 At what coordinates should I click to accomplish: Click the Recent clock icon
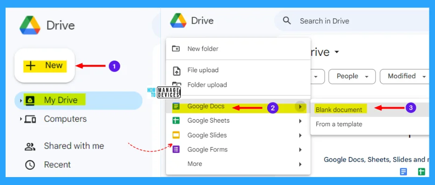30,165
